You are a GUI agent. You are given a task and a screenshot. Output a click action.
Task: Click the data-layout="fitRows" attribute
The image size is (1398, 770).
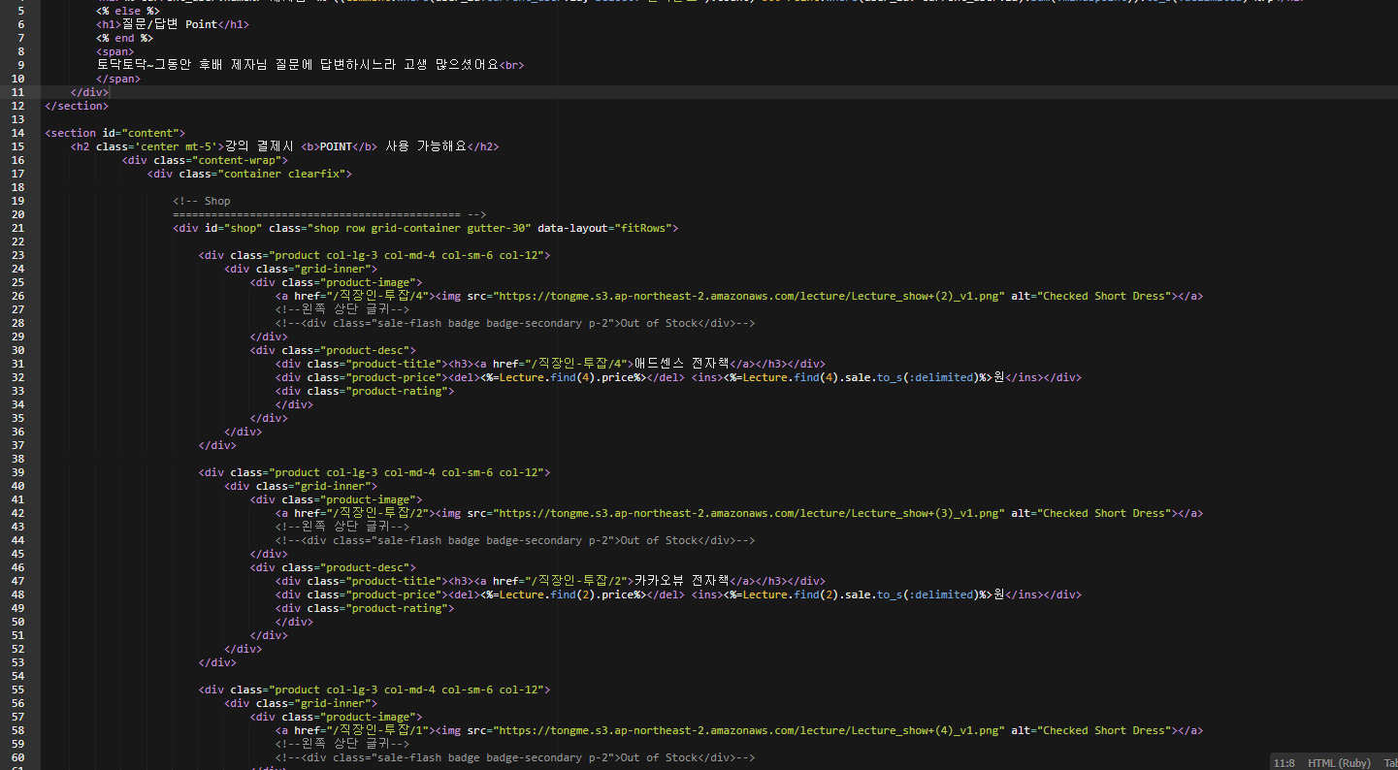(604, 228)
